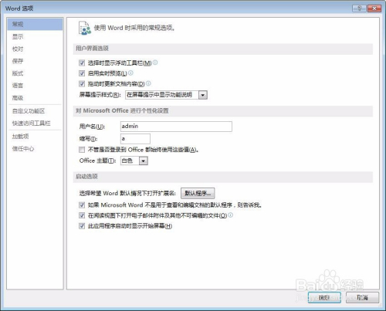The height and width of the screenshot is (311, 386).
Task: Click the 默认程序... button
Action: point(198,193)
